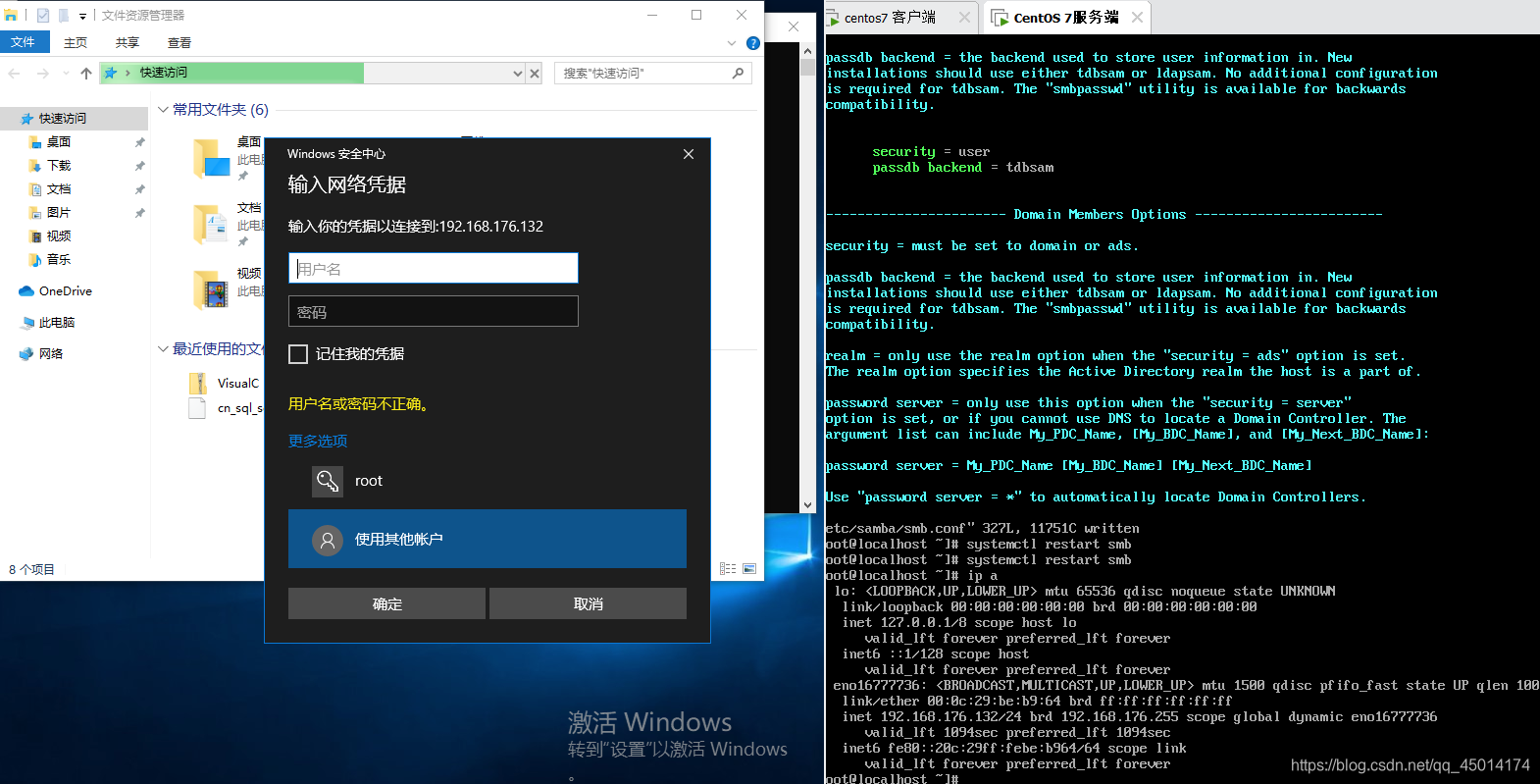Tick the 记住我的凭据 checkbox

298,354
